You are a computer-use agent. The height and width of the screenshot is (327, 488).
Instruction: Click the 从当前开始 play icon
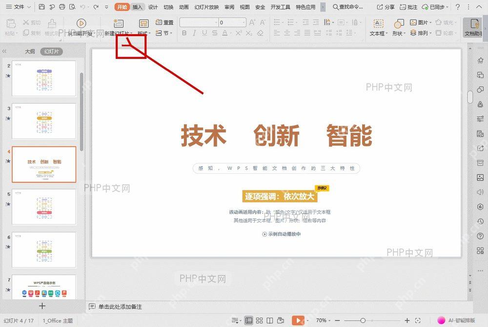click(81, 23)
